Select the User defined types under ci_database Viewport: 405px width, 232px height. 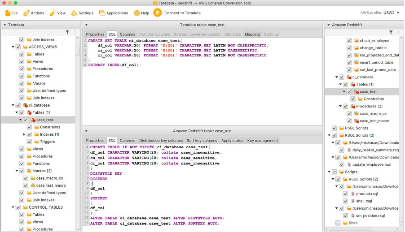(x=49, y=193)
